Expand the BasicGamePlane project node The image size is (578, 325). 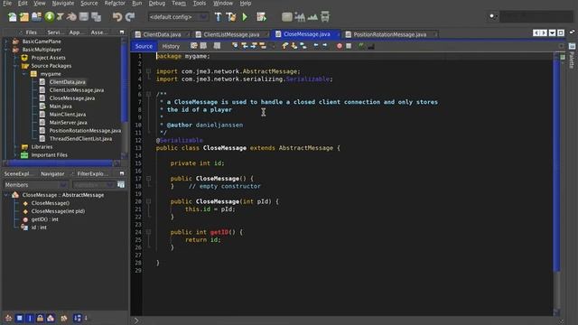click(6, 42)
